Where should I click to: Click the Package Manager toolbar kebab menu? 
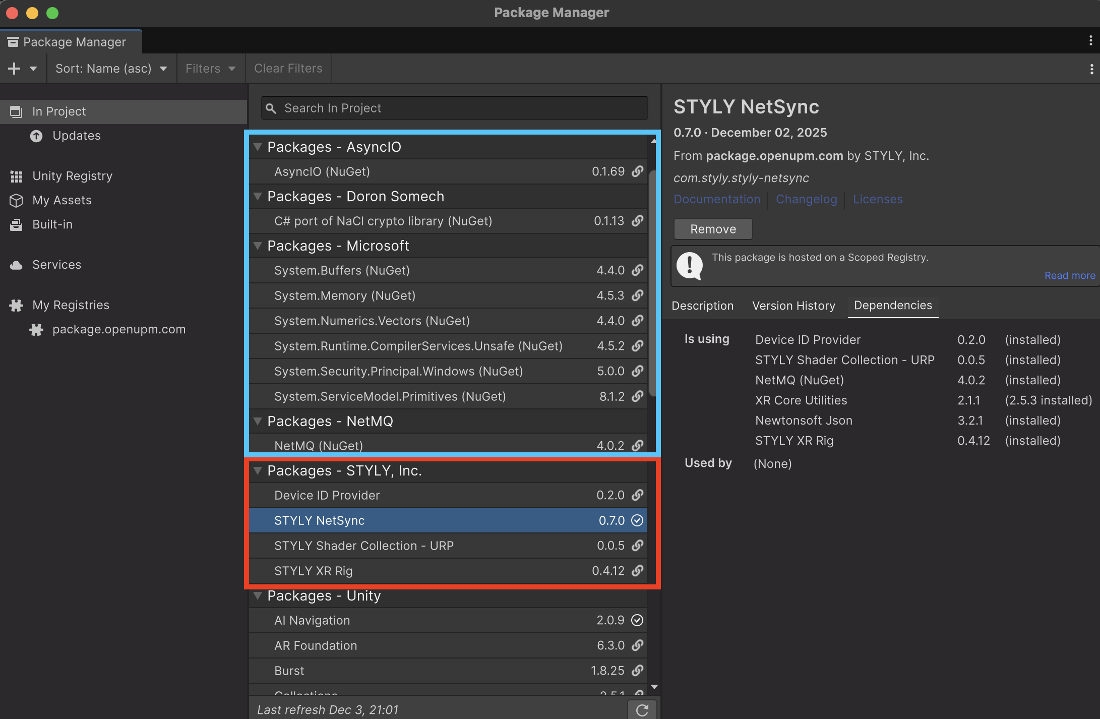[1091, 69]
